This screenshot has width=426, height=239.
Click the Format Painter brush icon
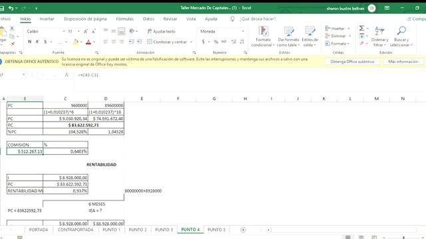tap(12, 44)
